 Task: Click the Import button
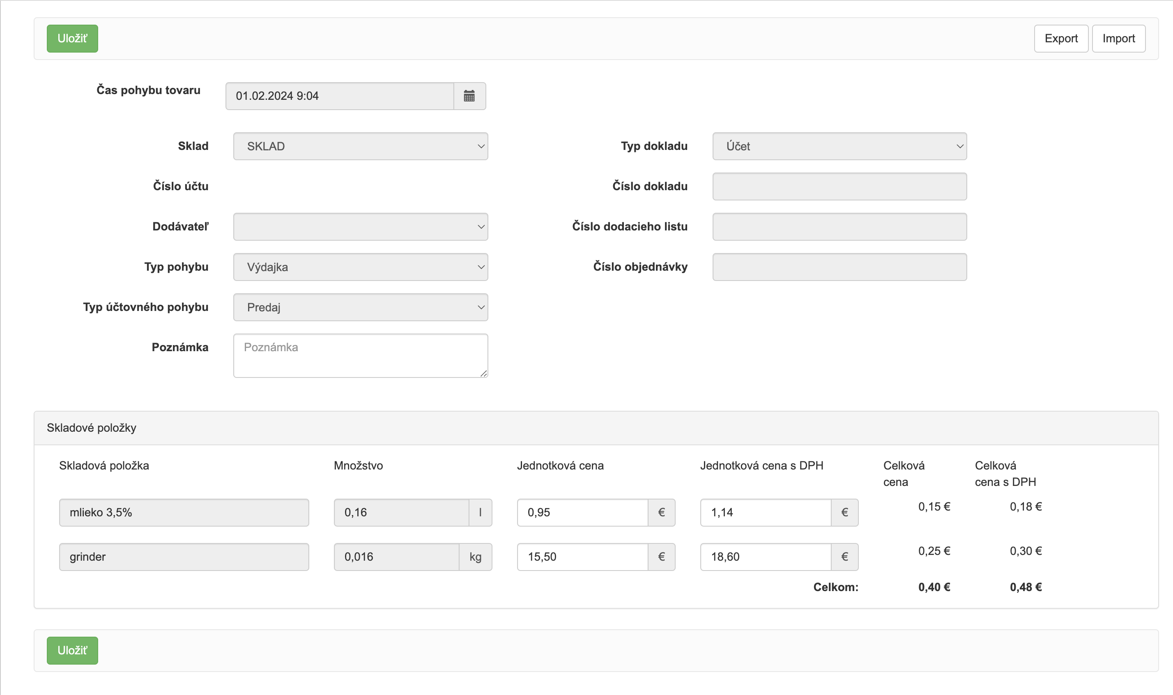point(1118,38)
